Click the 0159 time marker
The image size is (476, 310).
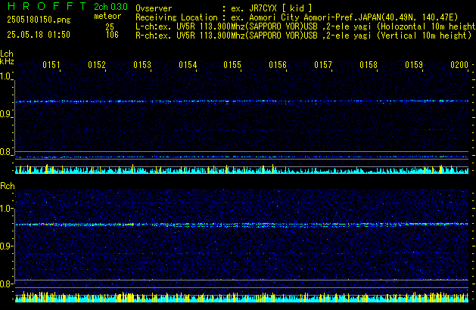(414, 65)
